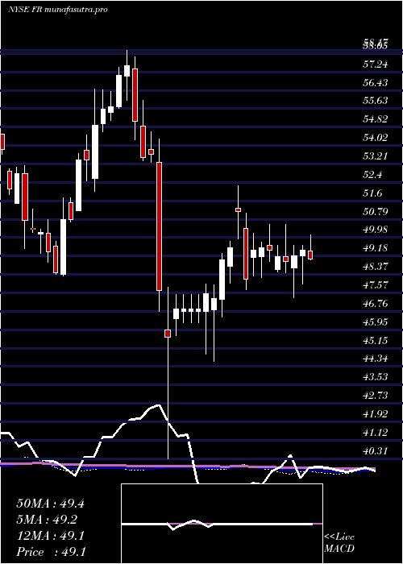Click the Price : 49.1 readout
This screenshot has height=564, width=403.
click(x=50, y=552)
